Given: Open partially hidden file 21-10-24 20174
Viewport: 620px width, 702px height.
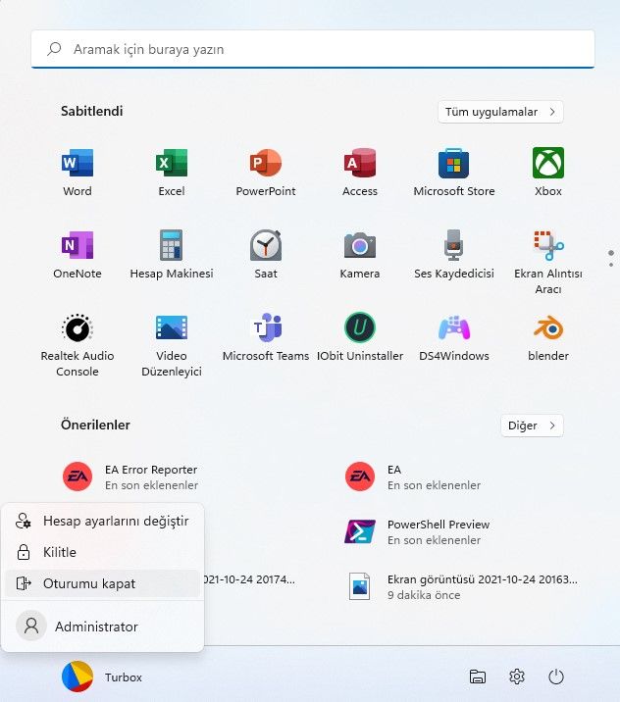Looking at the screenshot, I should 249,579.
